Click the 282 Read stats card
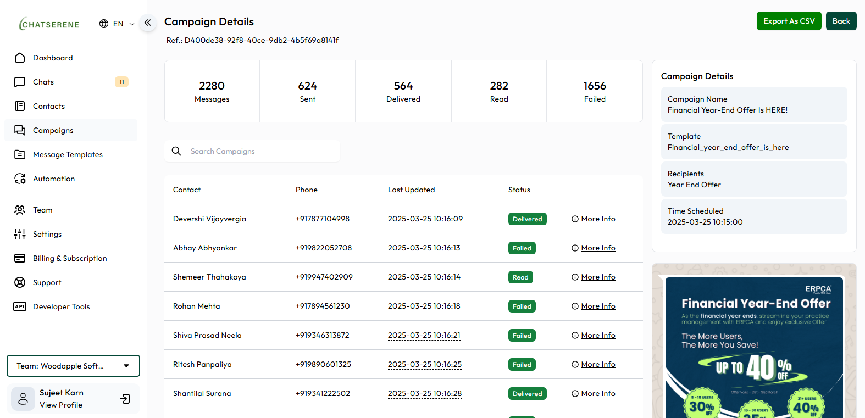865x418 pixels. coord(499,91)
